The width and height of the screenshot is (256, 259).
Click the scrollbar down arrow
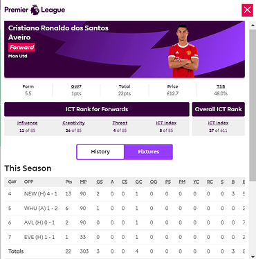253,256
